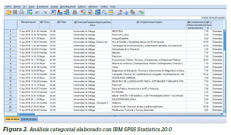Open the Ventana menu

[104, 7]
